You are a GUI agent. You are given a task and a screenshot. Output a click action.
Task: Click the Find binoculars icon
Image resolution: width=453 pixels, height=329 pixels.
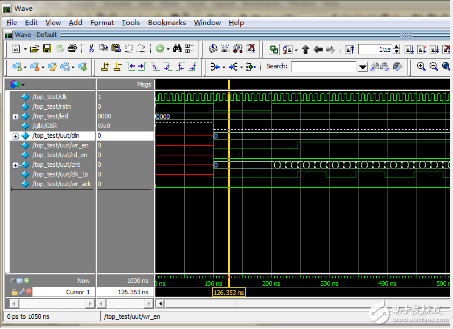click(x=177, y=49)
